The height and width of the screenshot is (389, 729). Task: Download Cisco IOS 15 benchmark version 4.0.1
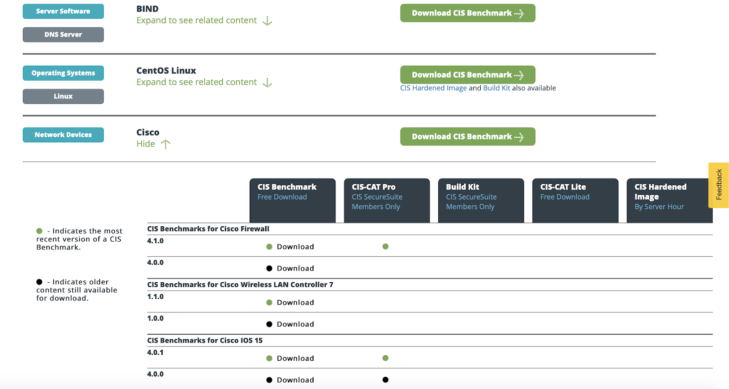[295, 358]
